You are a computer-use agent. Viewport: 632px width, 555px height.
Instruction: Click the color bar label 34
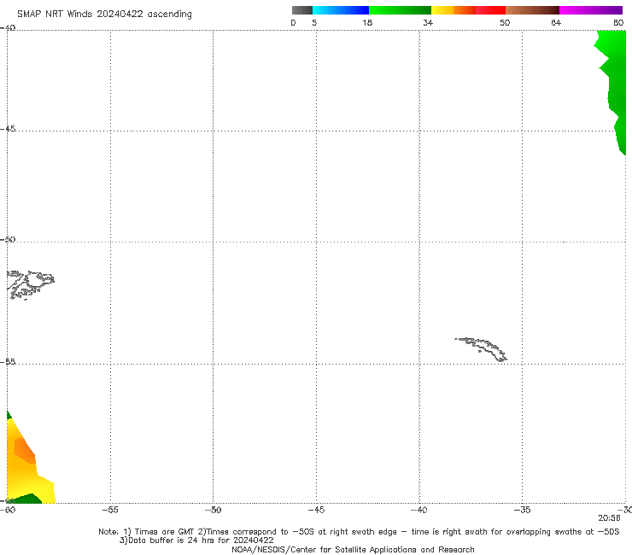tap(428, 22)
